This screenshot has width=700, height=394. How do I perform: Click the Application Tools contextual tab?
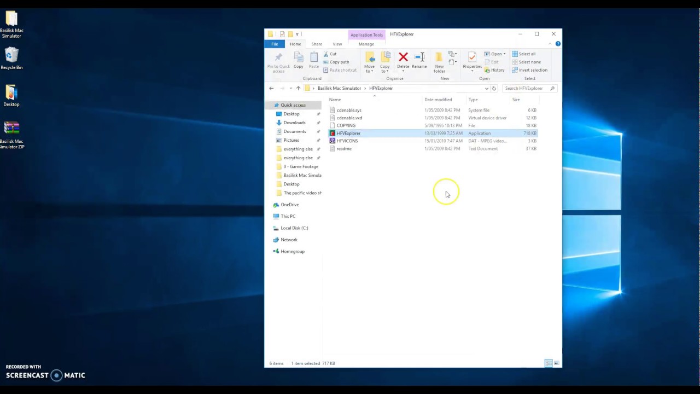pyautogui.click(x=366, y=34)
